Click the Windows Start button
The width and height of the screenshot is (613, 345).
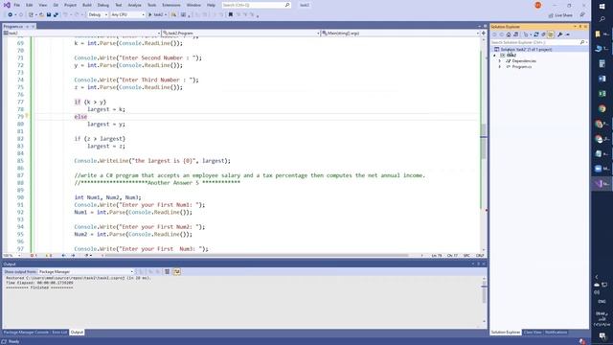click(602, 7)
